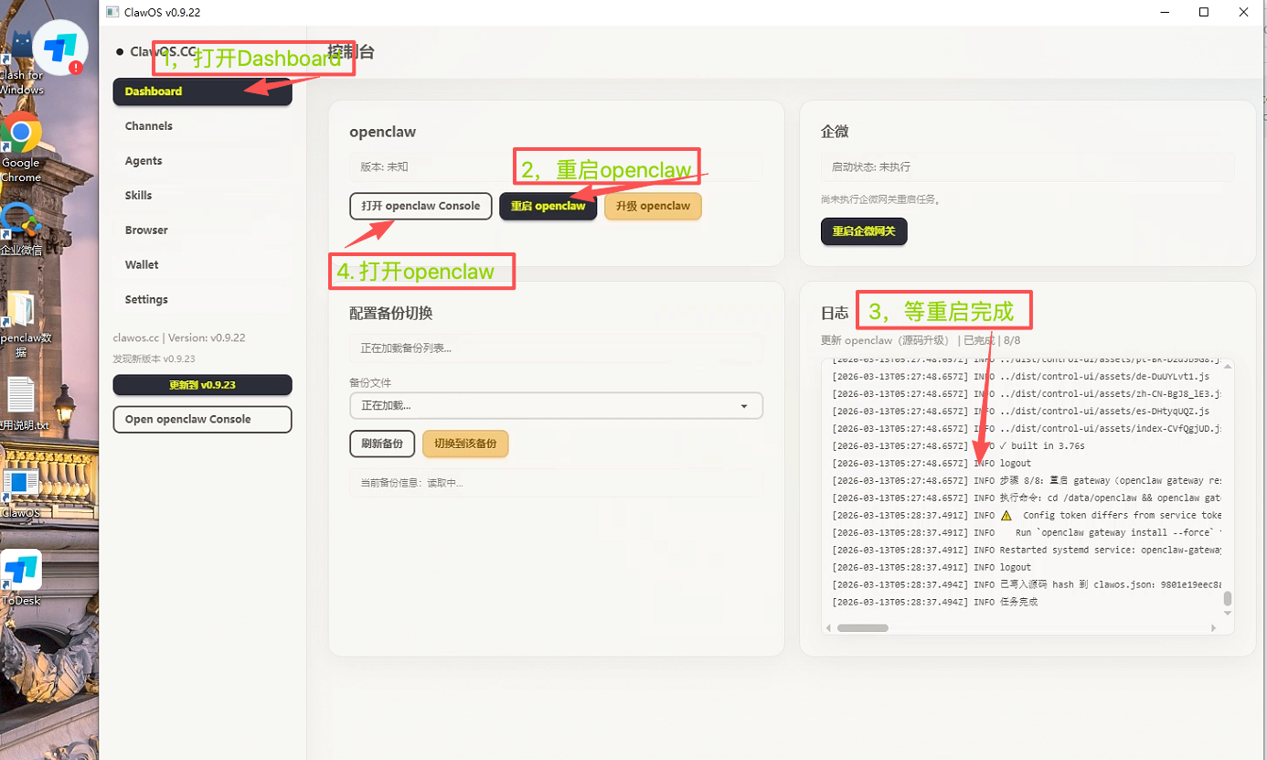Image resolution: width=1267 pixels, height=760 pixels.
Task: Update to v0.9.23 via sidebar button
Action: point(202,385)
